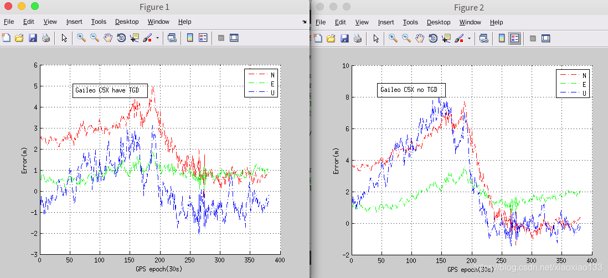Click Link Plot icon in Figure 2
Image resolution: width=608 pixels, height=278 pixels.
coord(483,38)
